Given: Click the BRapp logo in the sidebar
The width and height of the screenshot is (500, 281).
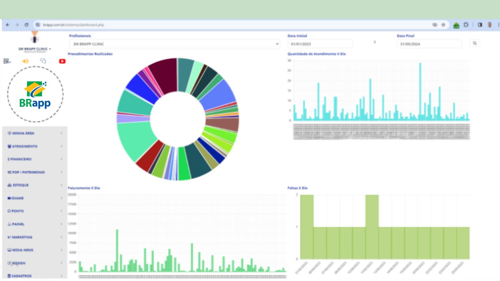Looking at the screenshot, I should [x=35, y=94].
